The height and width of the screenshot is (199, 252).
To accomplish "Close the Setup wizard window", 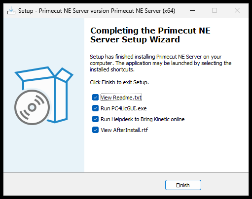I will tap(237, 11).
